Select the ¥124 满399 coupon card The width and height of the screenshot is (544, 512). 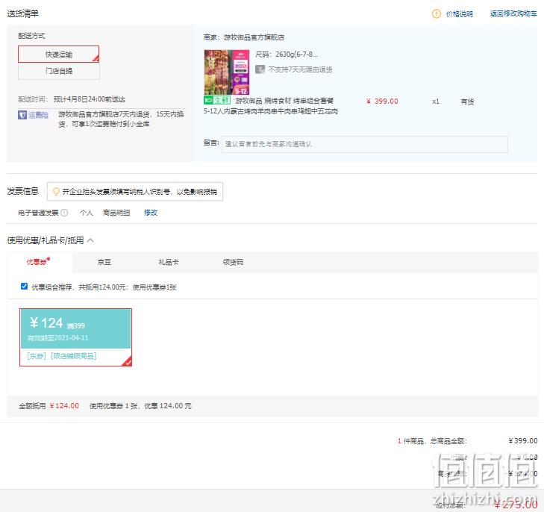75,337
